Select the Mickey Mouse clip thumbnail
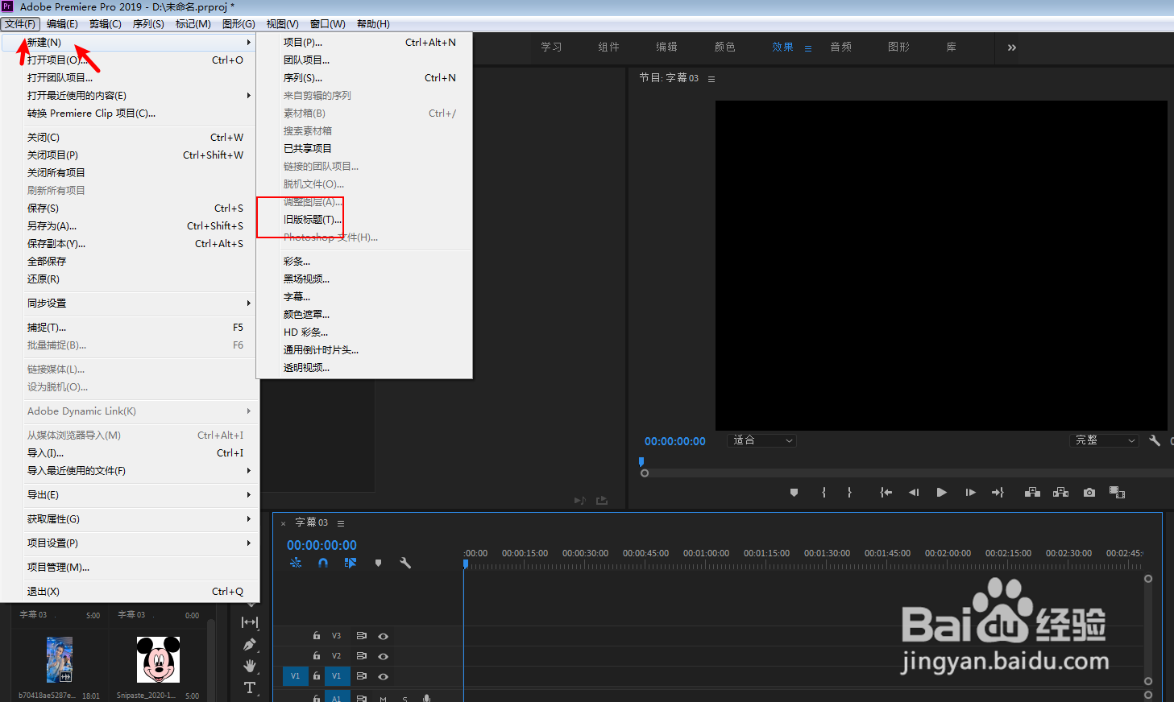The width and height of the screenshot is (1174, 702). pyautogui.click(x=158, y=659)
